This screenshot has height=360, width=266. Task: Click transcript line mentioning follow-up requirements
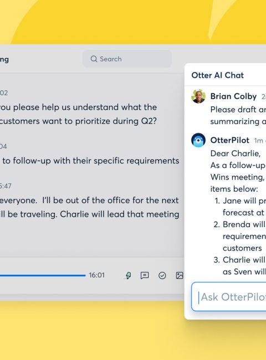[90, 161]
